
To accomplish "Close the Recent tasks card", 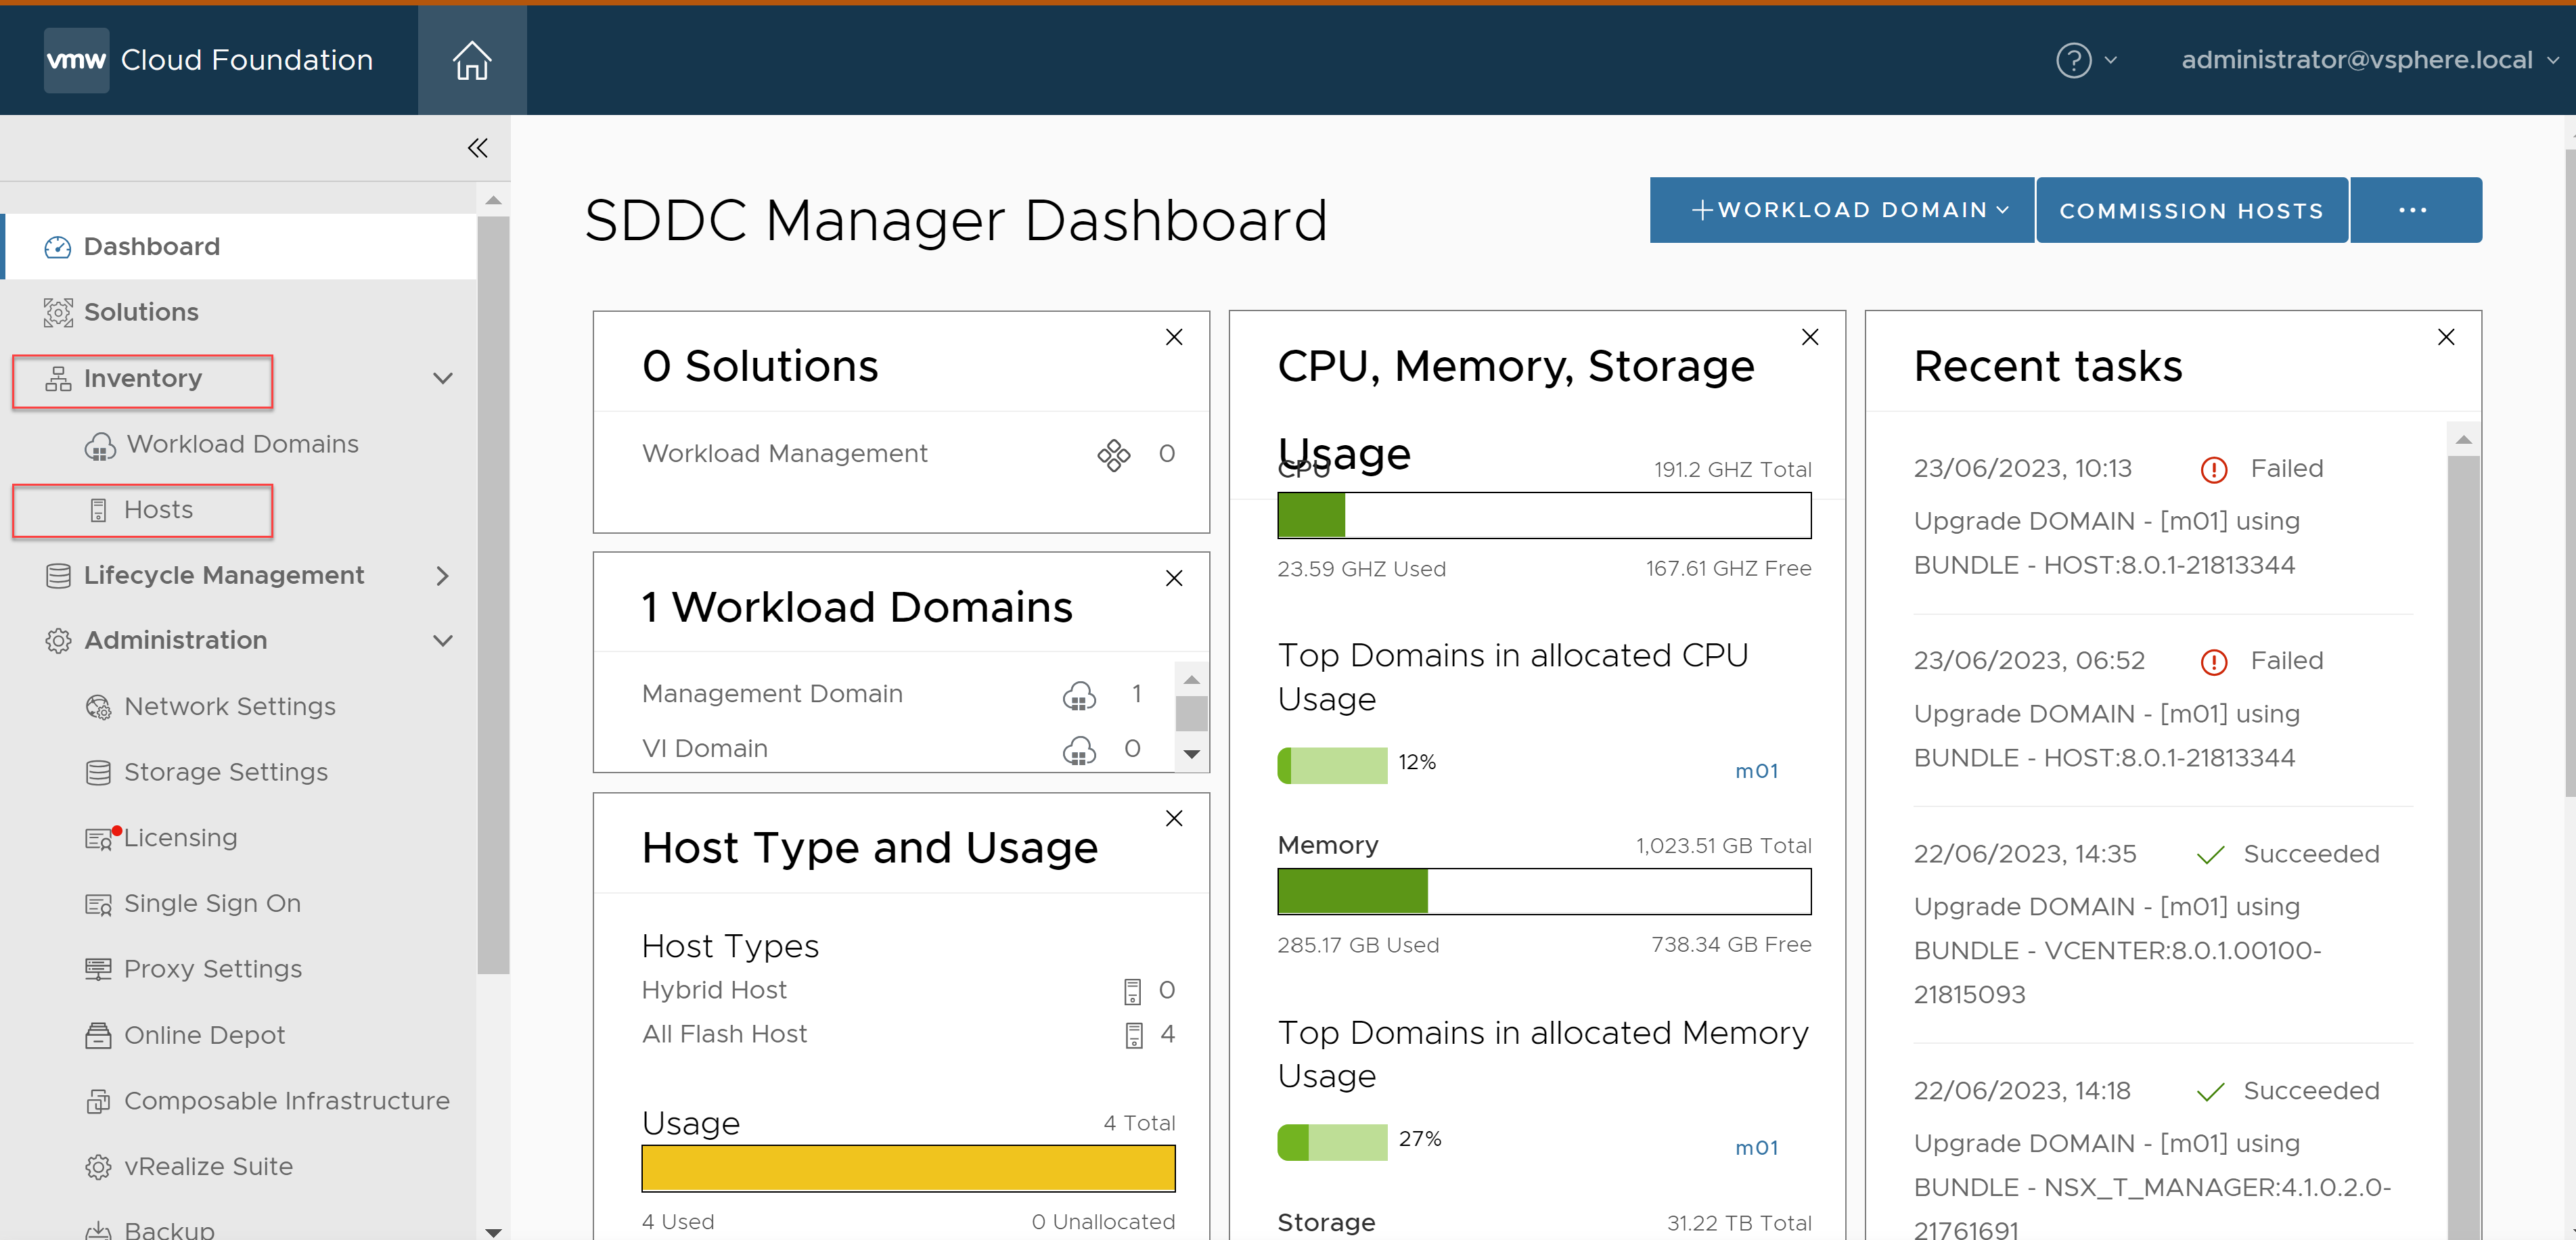I will pyautogui.click(x=2445, y=337).
